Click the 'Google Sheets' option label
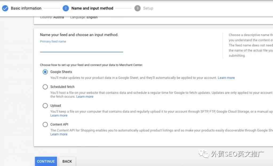The height and width of the screenshot is (166, 273). coord(61,72)
